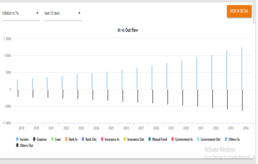Click the Bank Out legend dot

[83, 139]
